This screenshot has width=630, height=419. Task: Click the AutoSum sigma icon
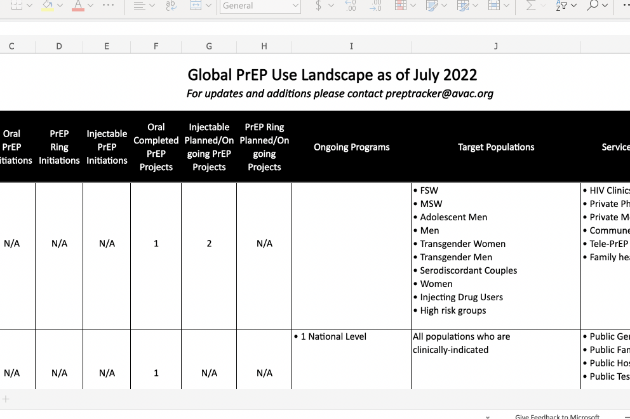[x=531, y=5]
